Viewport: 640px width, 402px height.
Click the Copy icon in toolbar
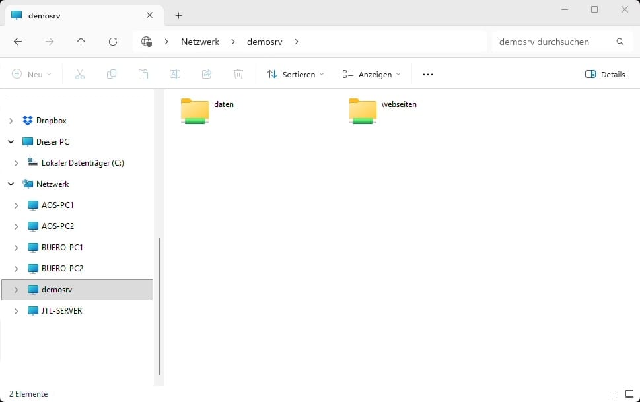coord(112,74)
